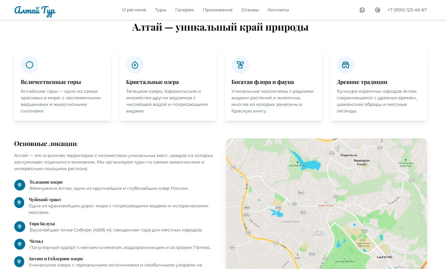Viewport: 446px width, 269px height.
Task: Click the location pin beside Телецкое озеро
Action: (20, 185)
